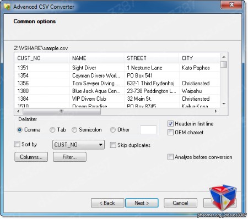Click the 23-738 Paddington L... cell

pyautogui.click(x=152, y=91)
